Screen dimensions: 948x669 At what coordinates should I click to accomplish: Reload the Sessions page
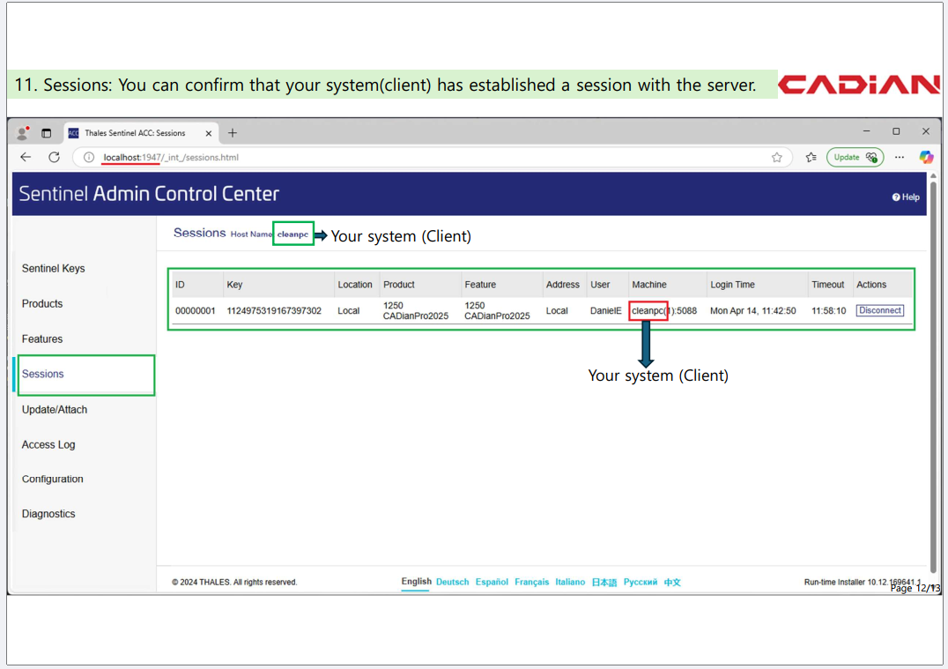[54, 157]
